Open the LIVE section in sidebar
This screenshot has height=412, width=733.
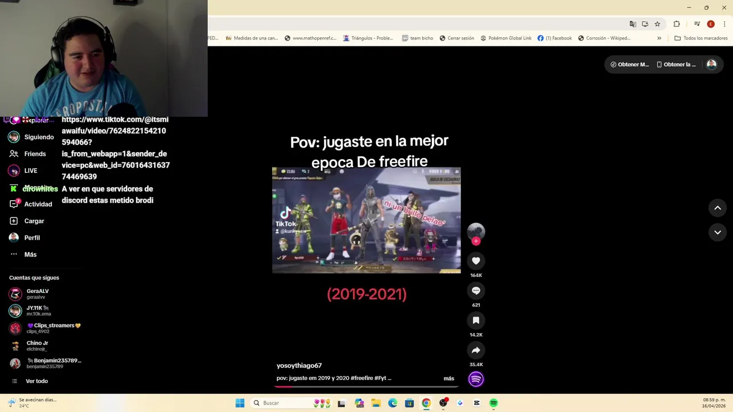click(x=23, y=171)
